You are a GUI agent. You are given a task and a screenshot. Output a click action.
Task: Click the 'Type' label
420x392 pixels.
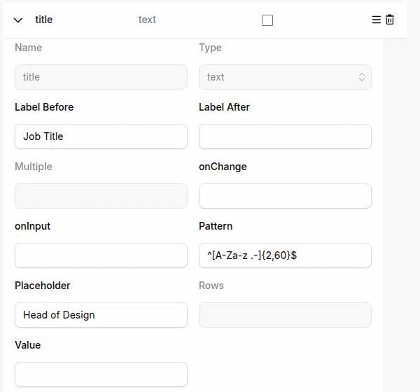tap(210, 48)
